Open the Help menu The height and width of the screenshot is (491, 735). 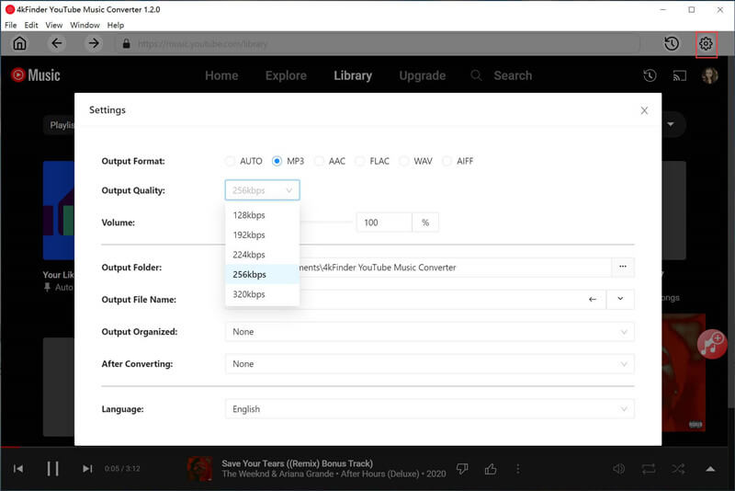click(x=116, y=25)
